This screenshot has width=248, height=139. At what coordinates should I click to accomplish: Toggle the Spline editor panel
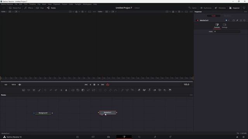coord(192,8)
